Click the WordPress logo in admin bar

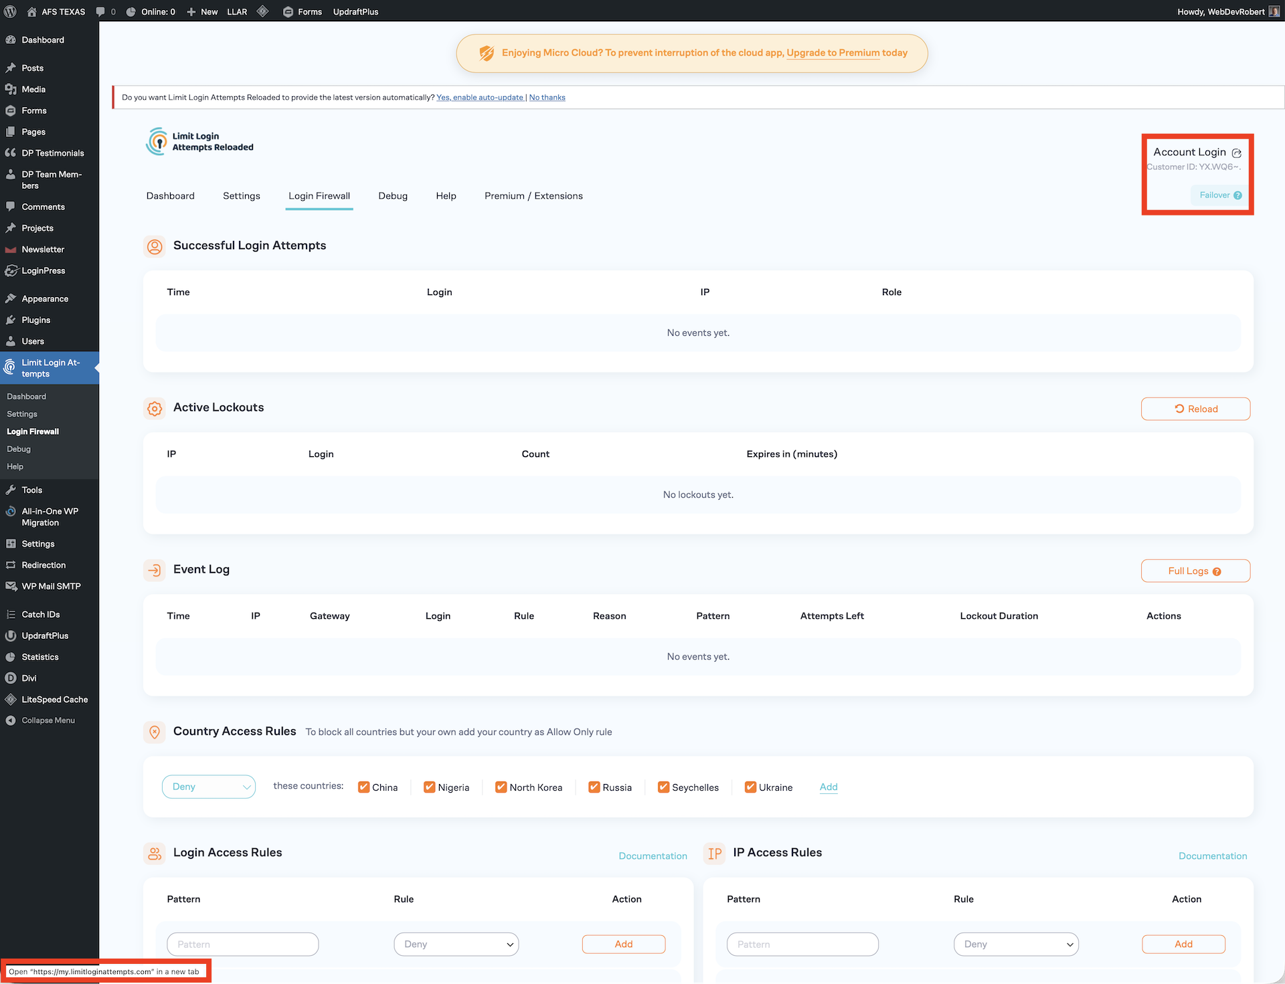click(10, 11)
